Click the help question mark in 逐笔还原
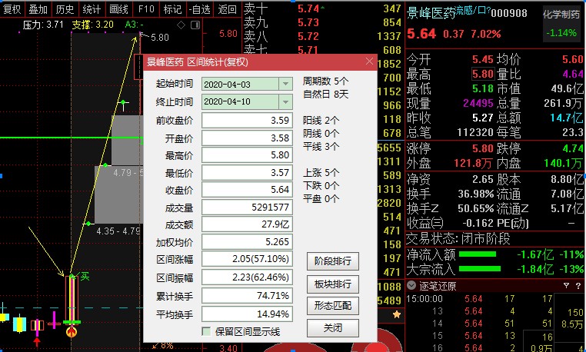Image resolution: width=586 pixels, height=352 pixels. [x=578, y=286]
